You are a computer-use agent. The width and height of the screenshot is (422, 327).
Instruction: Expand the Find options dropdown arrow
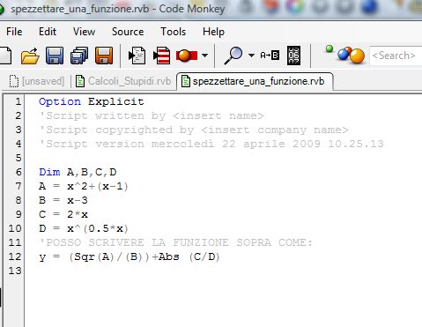click(251, 55)
